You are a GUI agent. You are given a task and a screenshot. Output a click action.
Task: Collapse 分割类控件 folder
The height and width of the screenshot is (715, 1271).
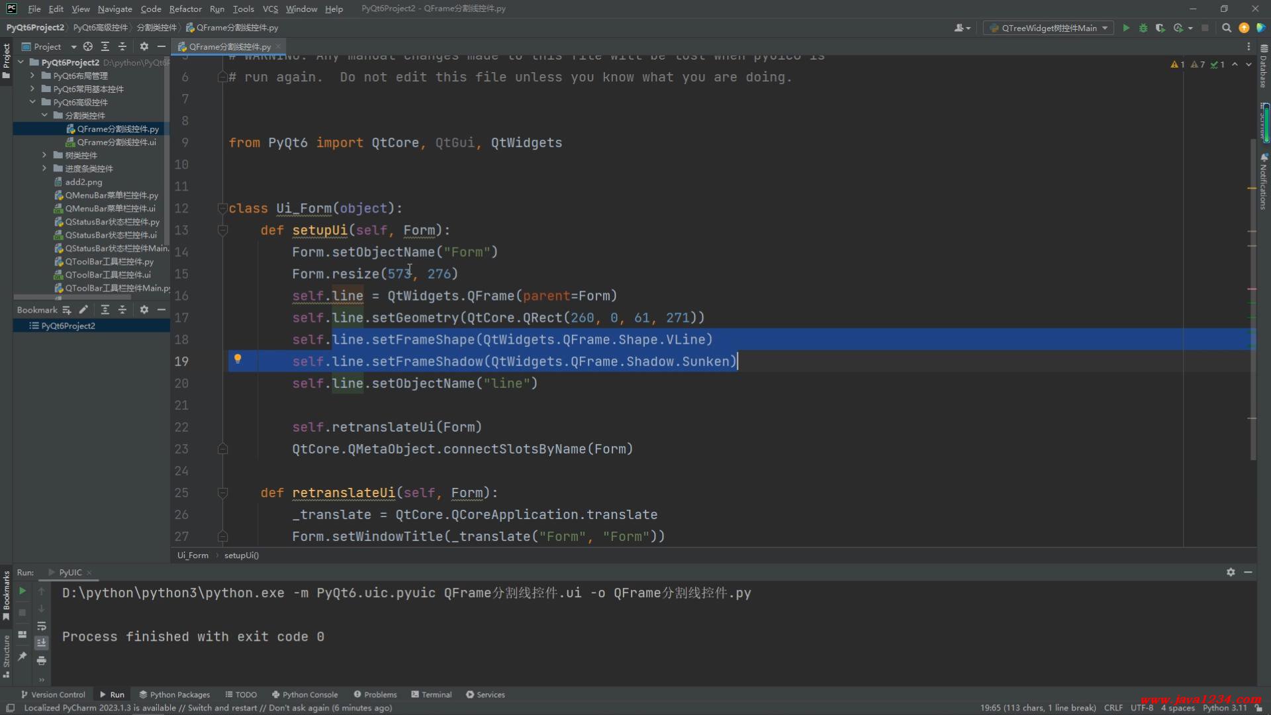(x=44, y=115)
